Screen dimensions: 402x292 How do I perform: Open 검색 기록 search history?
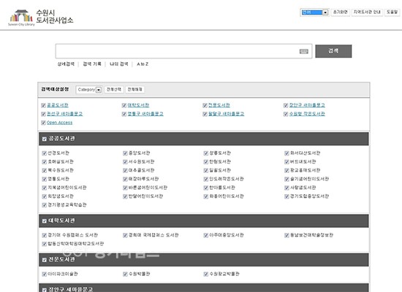(x=92, y=64)
